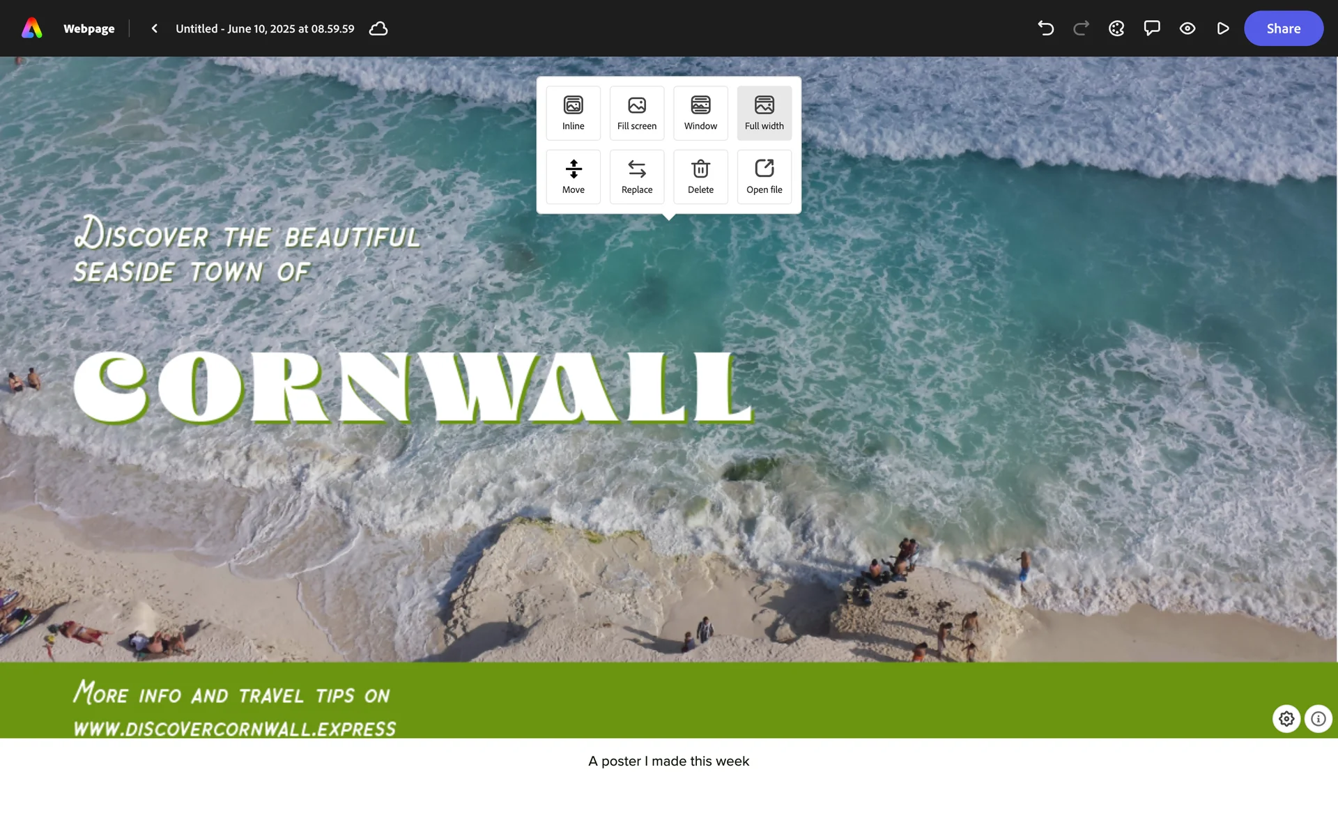The width and height of the screenshot is (1338, 836).
Task: Open the themes palette icon
Action: point(1116,29)
